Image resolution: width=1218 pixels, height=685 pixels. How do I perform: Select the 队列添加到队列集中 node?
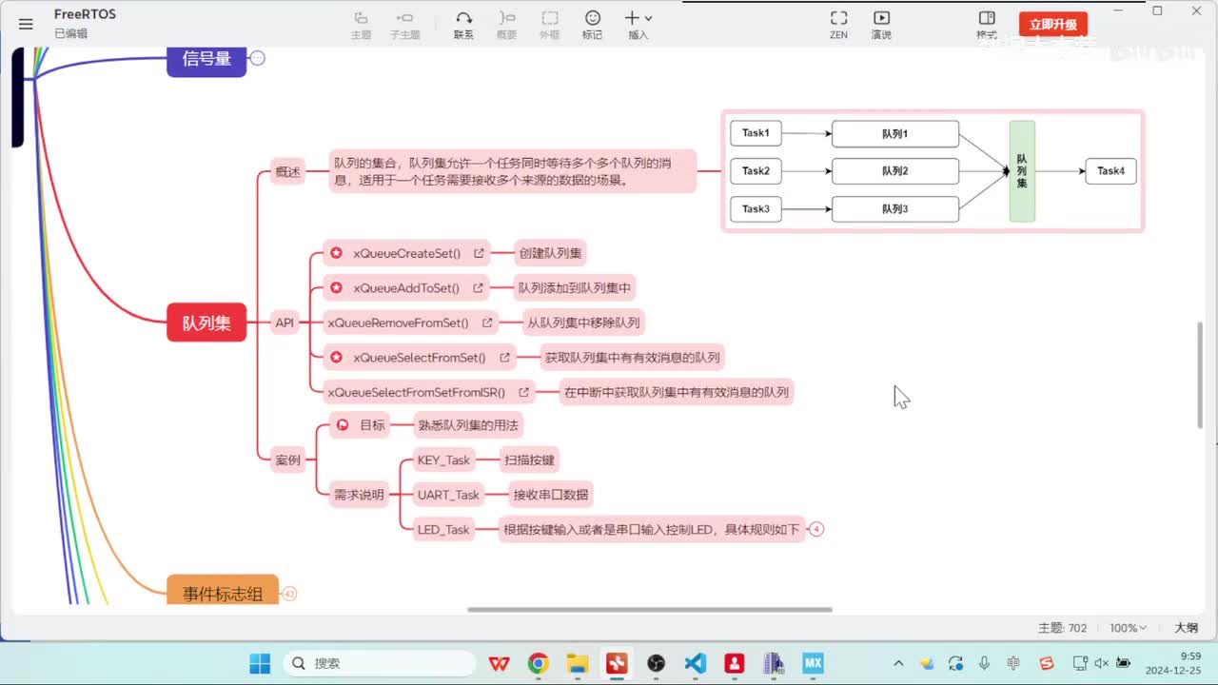574,287
